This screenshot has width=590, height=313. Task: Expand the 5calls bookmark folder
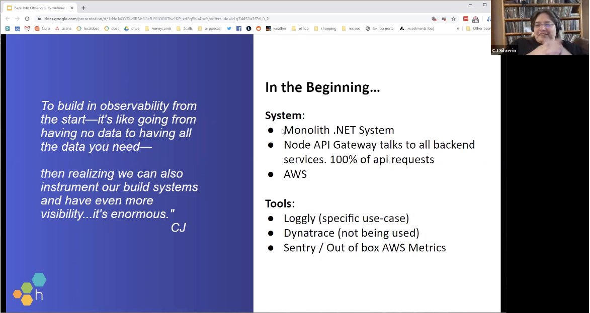[x=185, y=28]
